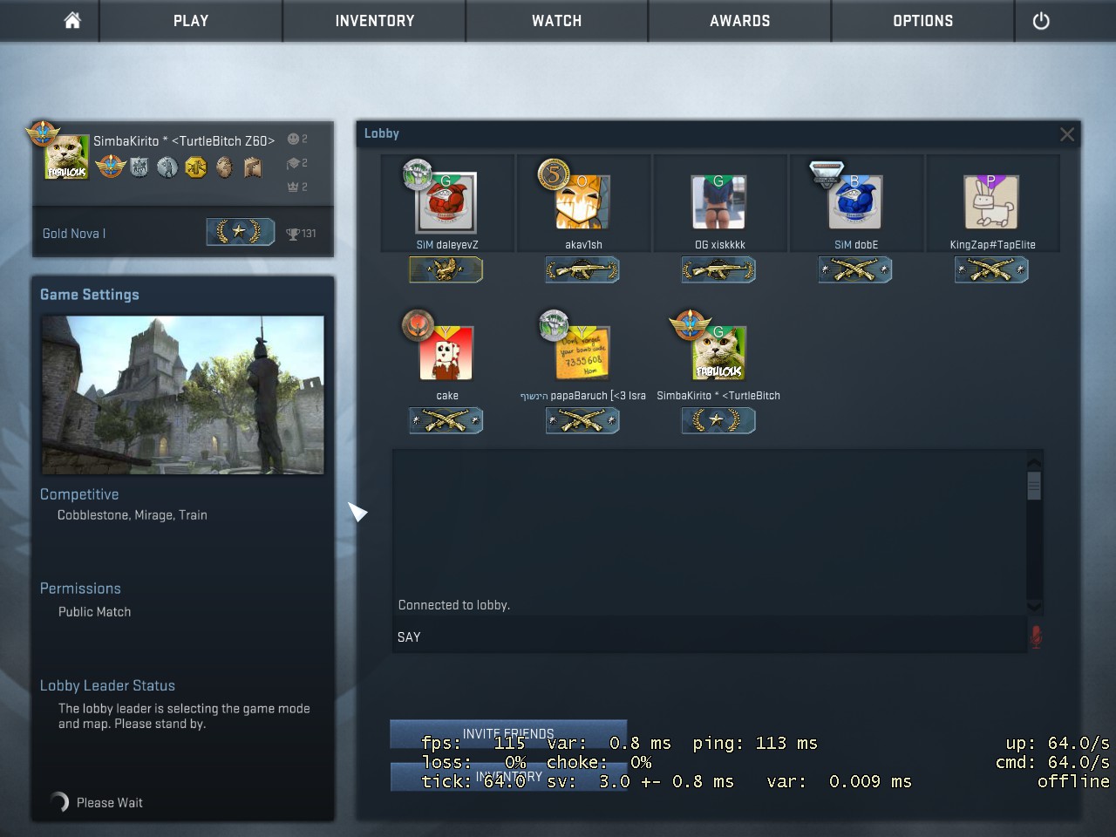The image size is (1116, 837).
Task: Select OG xiskkkk player avatar
Action: coord(718,201)
